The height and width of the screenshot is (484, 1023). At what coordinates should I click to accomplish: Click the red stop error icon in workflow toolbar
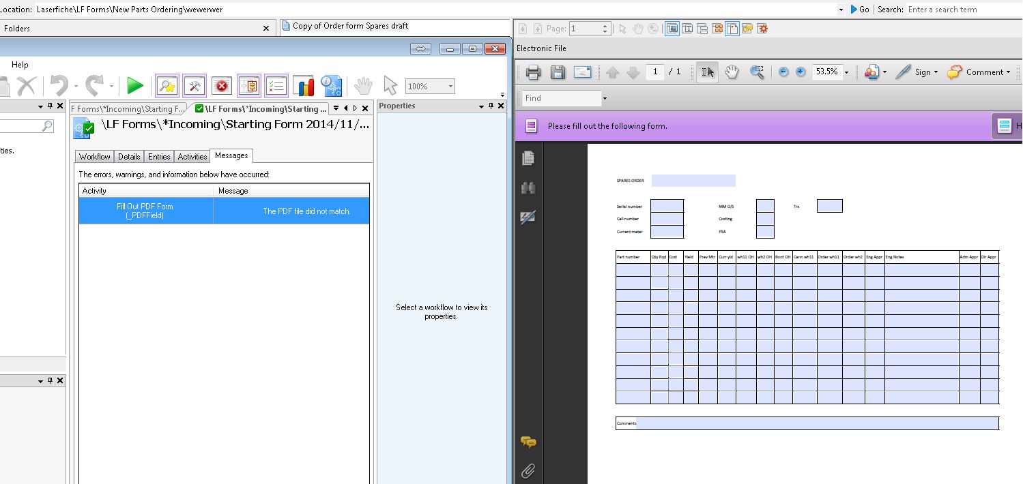[222, 86]
